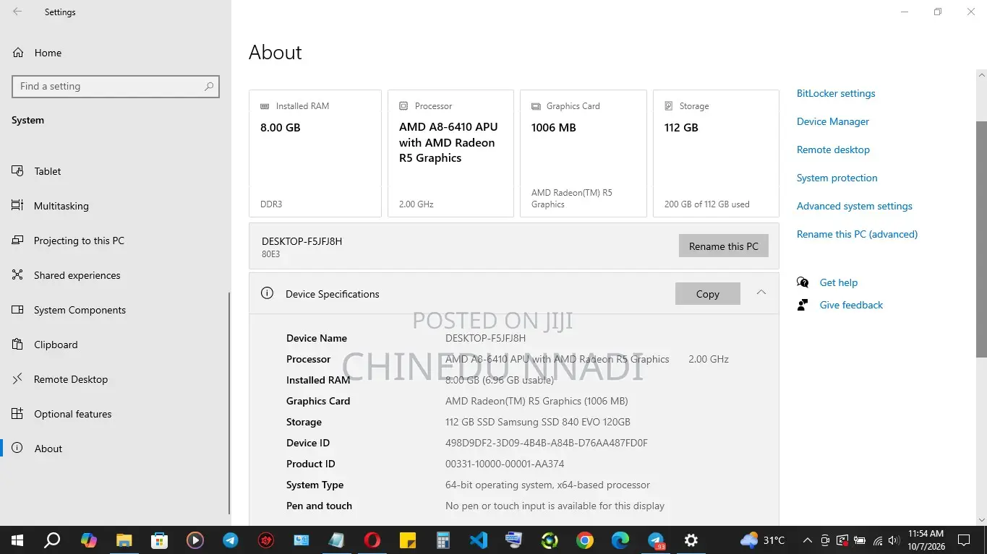Image resolution: width=987 pixels, height=554 pixels.
Task: Open Shared experiences page
Action: pos(77,275)
